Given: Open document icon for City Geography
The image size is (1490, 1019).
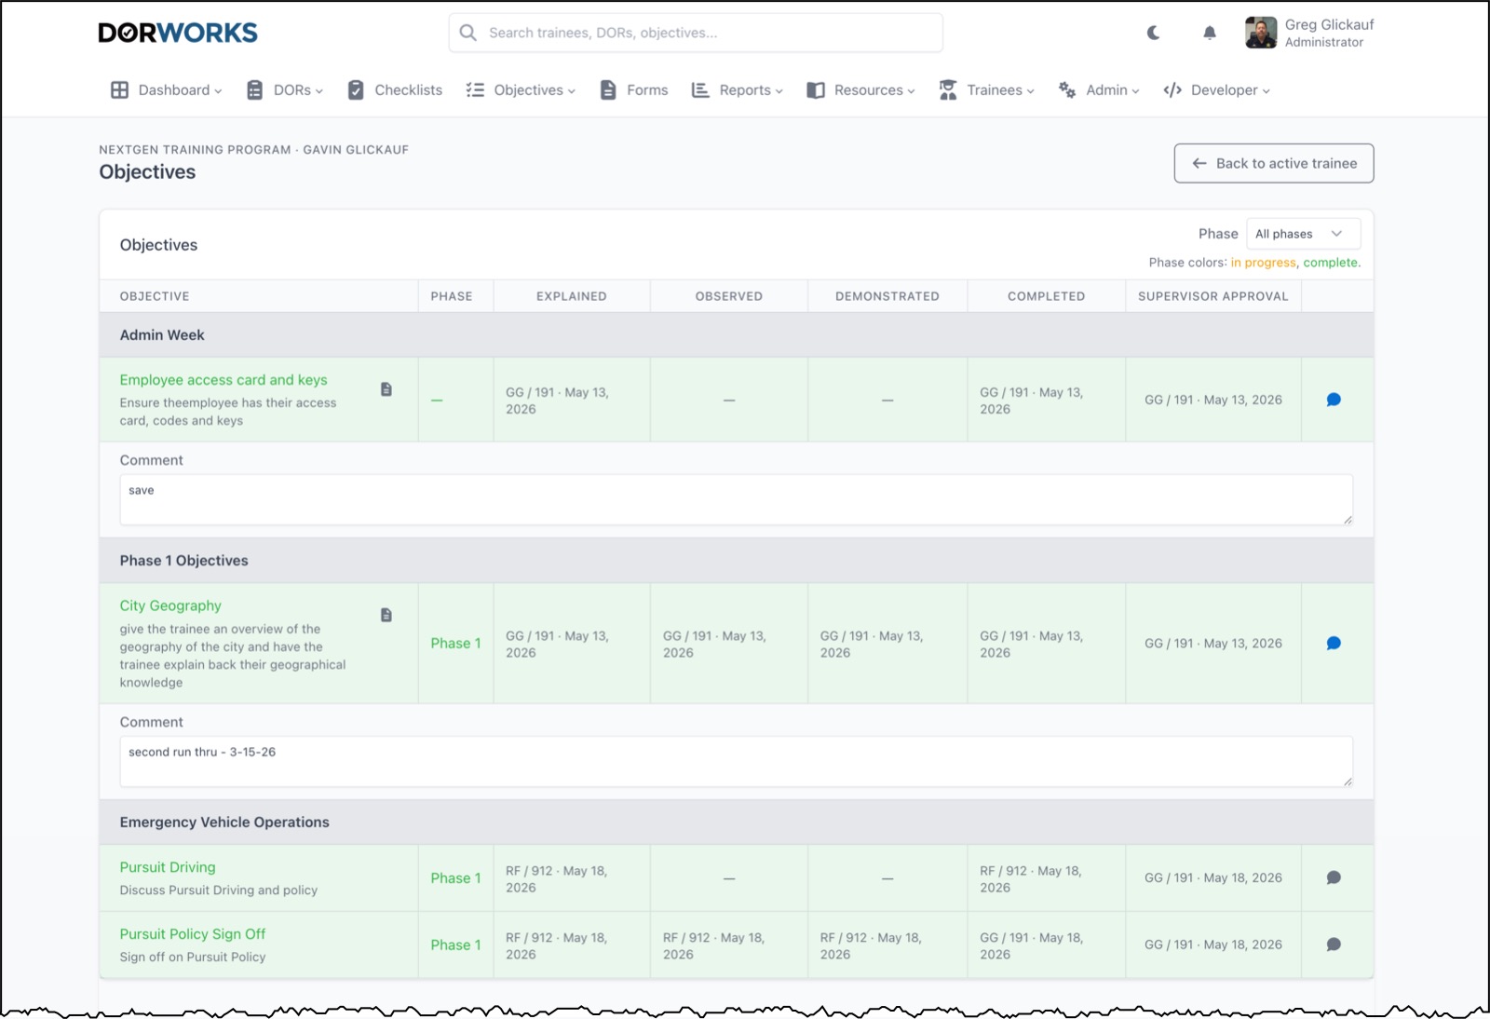Looking at the screenshot, I should tap(386, 615).
